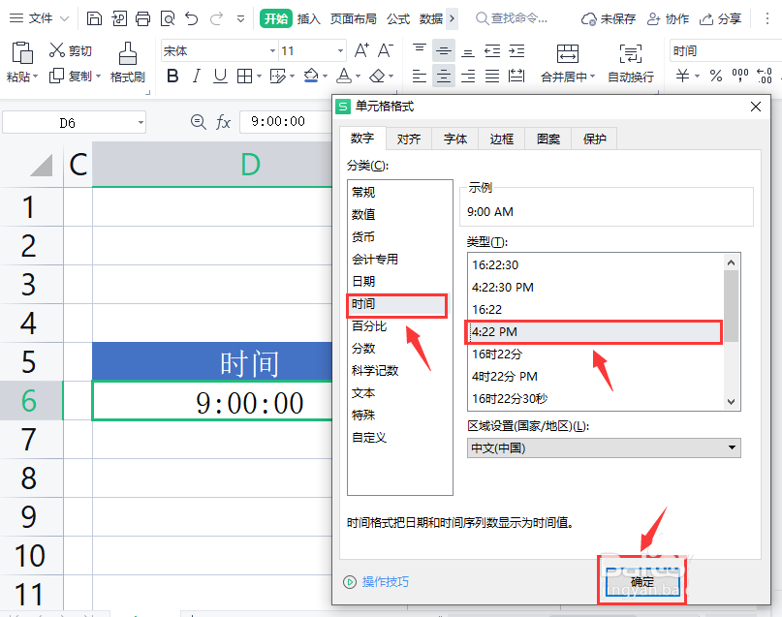Viewport: 782px width, 617px height.
Task: Click the Print icon in quick toolbar
Action: coord(143,19)
